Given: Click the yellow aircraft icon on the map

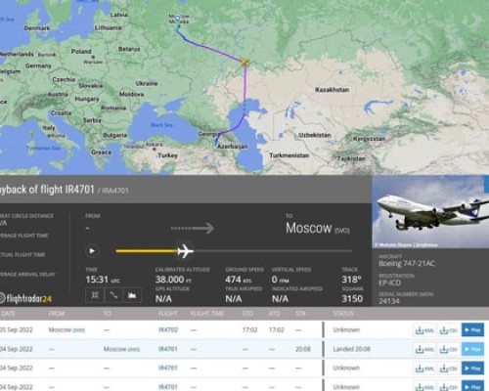Looking at the screenshot, I should [x=244, y=62].
